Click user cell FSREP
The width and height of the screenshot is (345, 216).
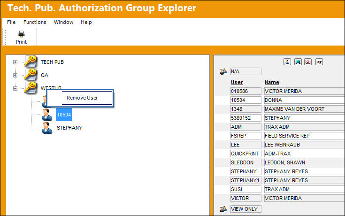246,136
